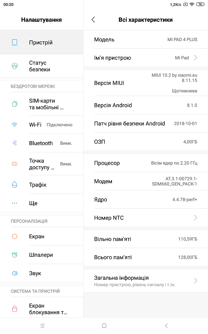Image resolution: width=208 pixels, height=334 pixels.
Task: Open Пристрій settings section
Action: [x=42, y=42]
